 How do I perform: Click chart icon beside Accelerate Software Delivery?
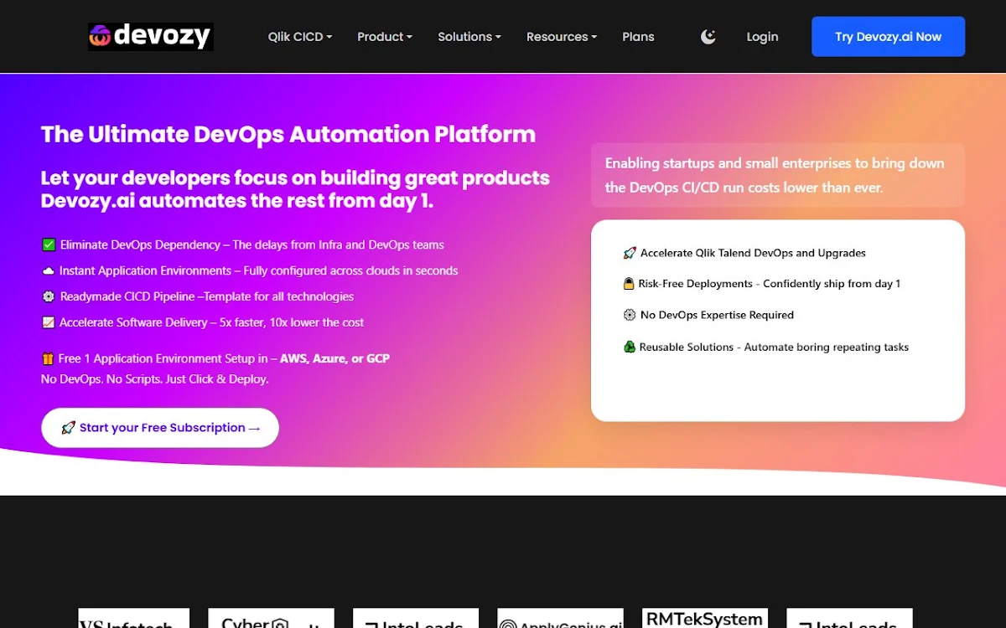click(x=48, y=323)
